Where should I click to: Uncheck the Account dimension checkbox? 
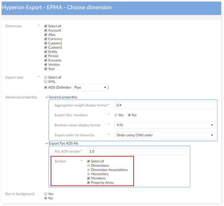coord(46,30)
